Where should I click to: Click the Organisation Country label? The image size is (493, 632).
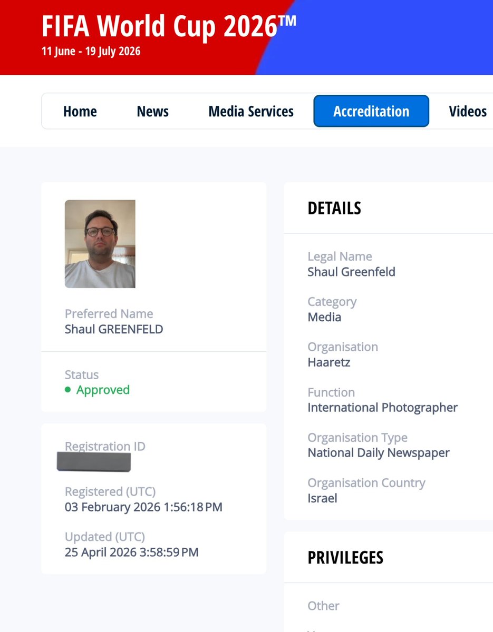pos(366,483)
